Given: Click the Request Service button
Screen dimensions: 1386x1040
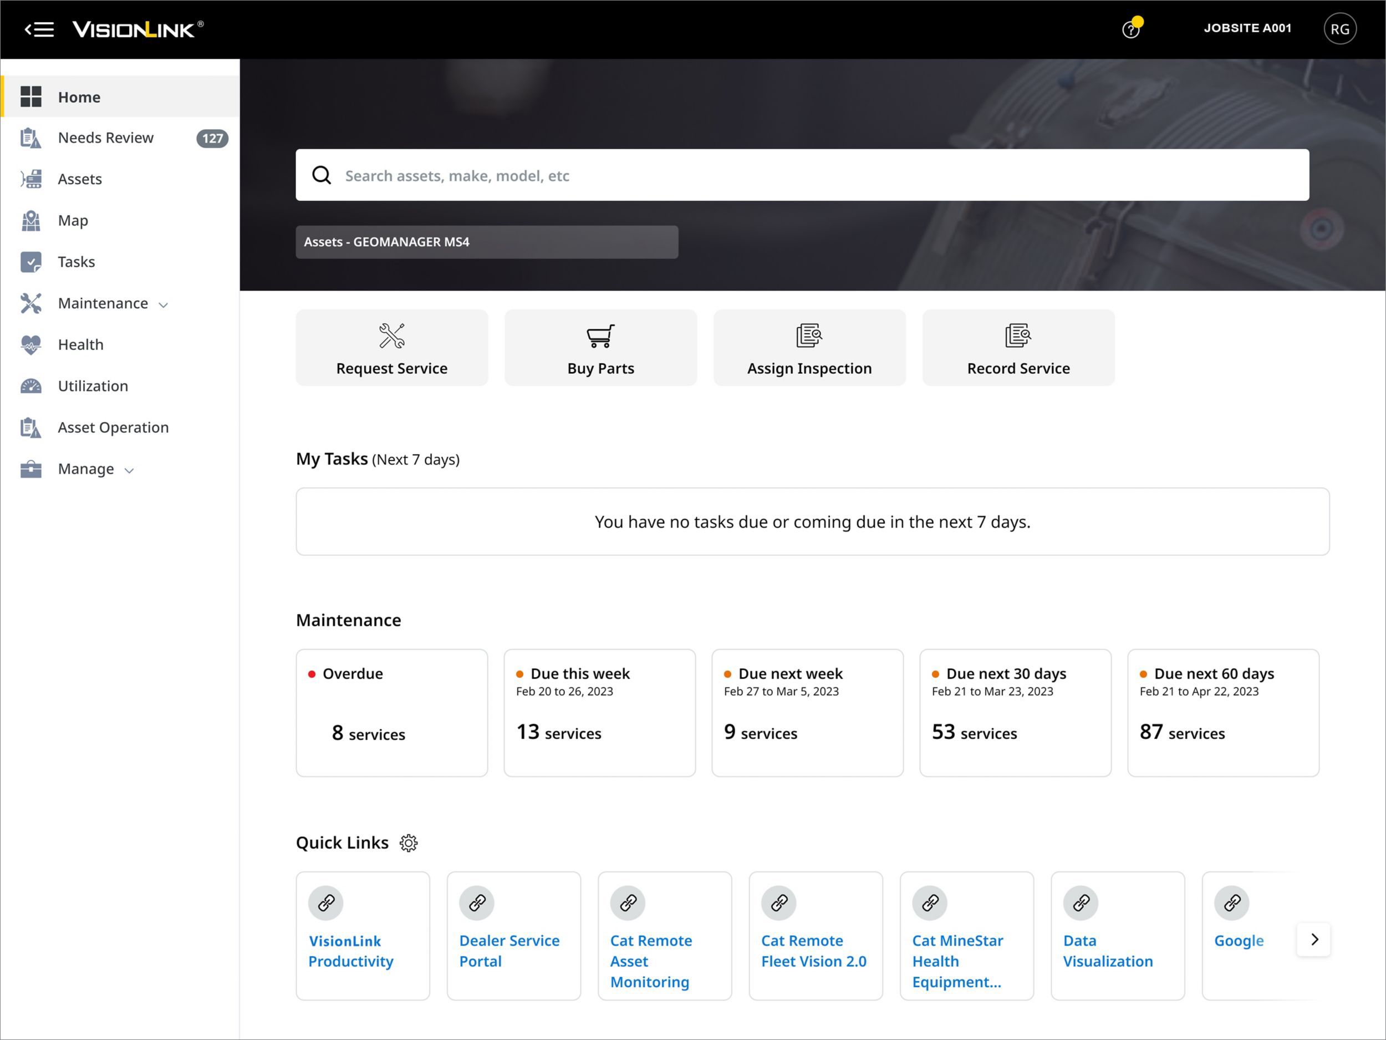Looking at the screenshot, I should (x=391, y=347).
